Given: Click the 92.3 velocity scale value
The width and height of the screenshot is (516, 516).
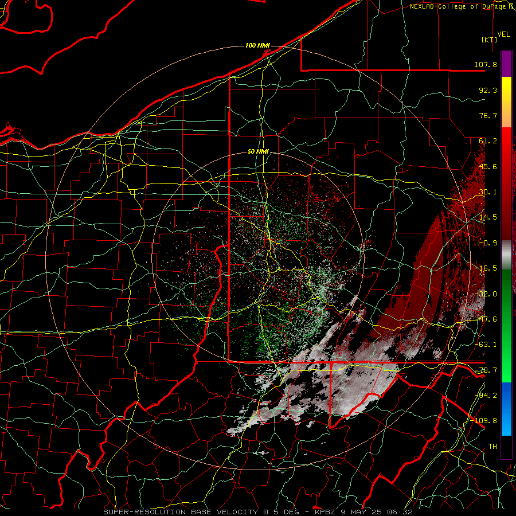Looking at the screenshot, I should [x=488, y=90].
